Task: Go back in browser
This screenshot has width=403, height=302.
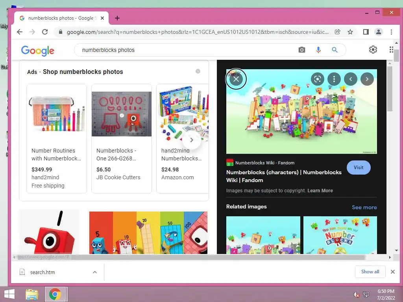Action: pyautogui.click(x=20, y=32)
